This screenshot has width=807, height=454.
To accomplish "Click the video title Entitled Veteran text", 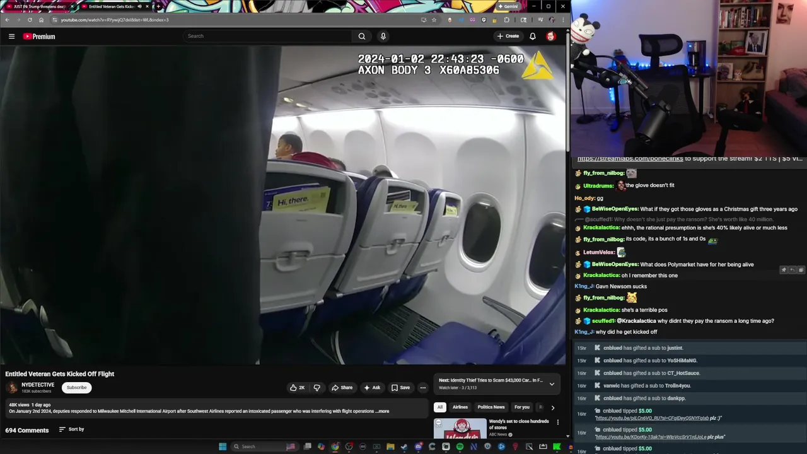I will point(60,374).
